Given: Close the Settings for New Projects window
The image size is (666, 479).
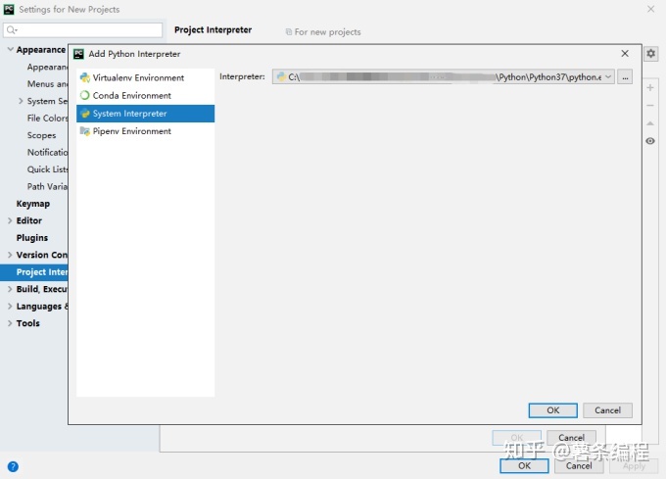Looking at the screenshot, I should click(650, 9).
